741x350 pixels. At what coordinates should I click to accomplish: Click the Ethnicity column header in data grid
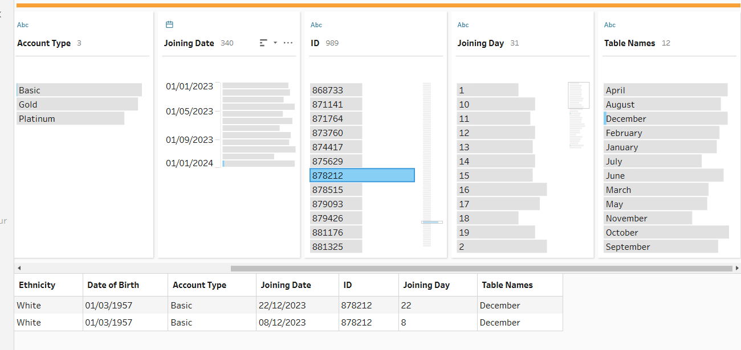coord(37,285)
